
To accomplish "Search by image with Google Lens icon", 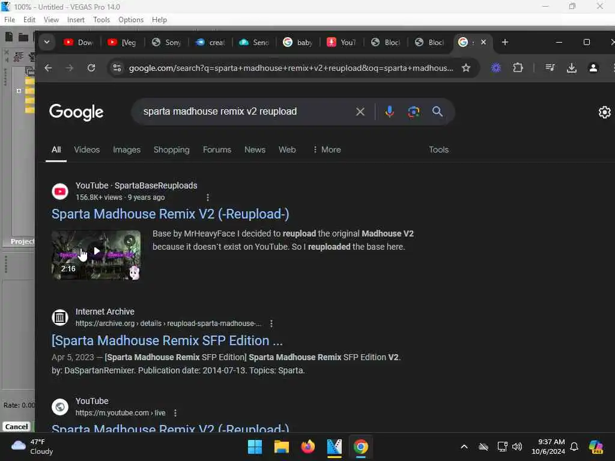I will (413, 112).
